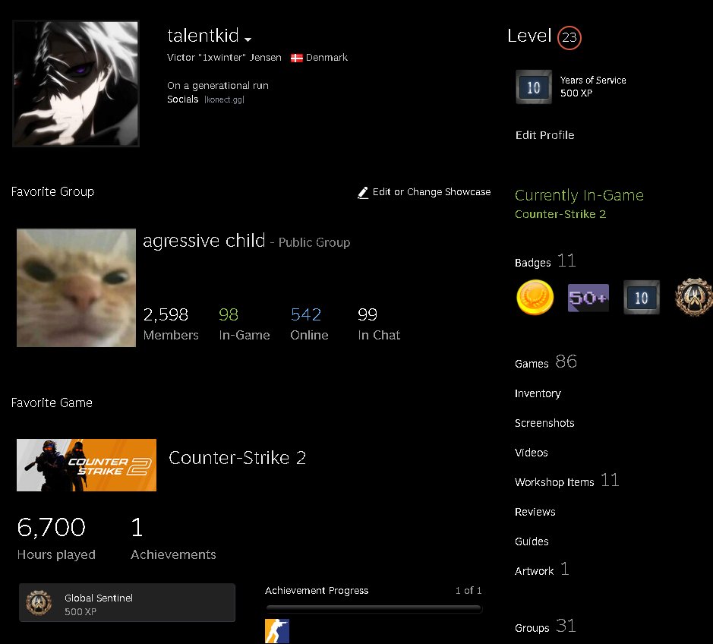This screenshot has width=713, height=644.
Task: Click Edit or Change Showcase text
Action: (431, 192)
